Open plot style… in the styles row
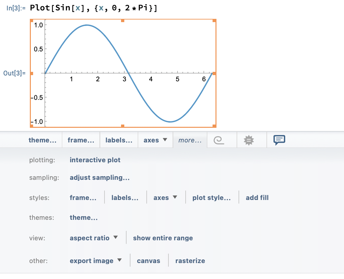The image size is (344, 279). point(212,197)
